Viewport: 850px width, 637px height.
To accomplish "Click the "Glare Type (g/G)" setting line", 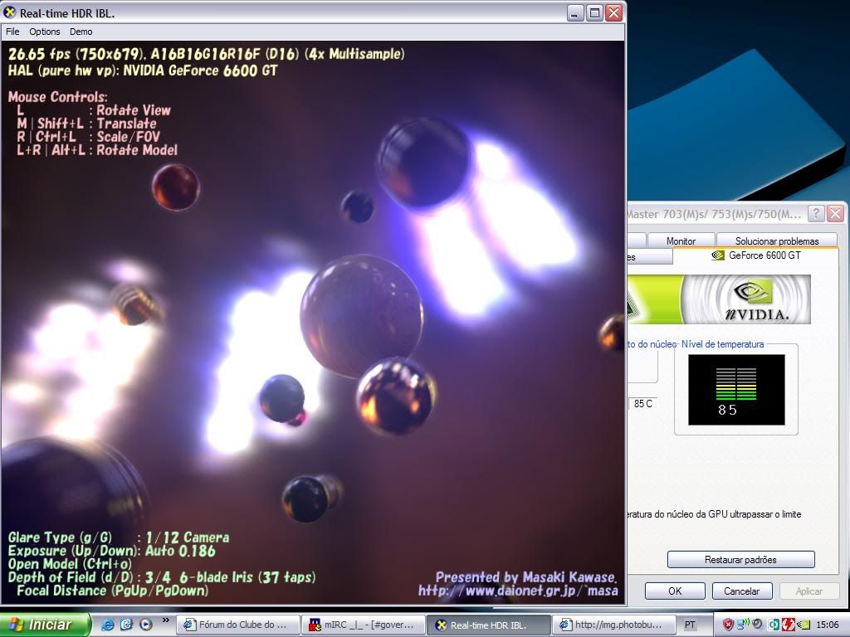I will point(119,537).
